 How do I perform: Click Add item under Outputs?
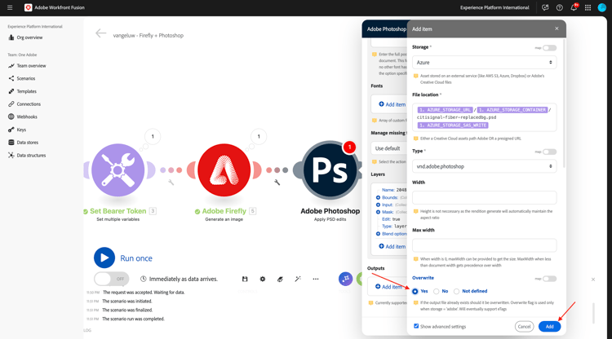click(x=388, y=287)
